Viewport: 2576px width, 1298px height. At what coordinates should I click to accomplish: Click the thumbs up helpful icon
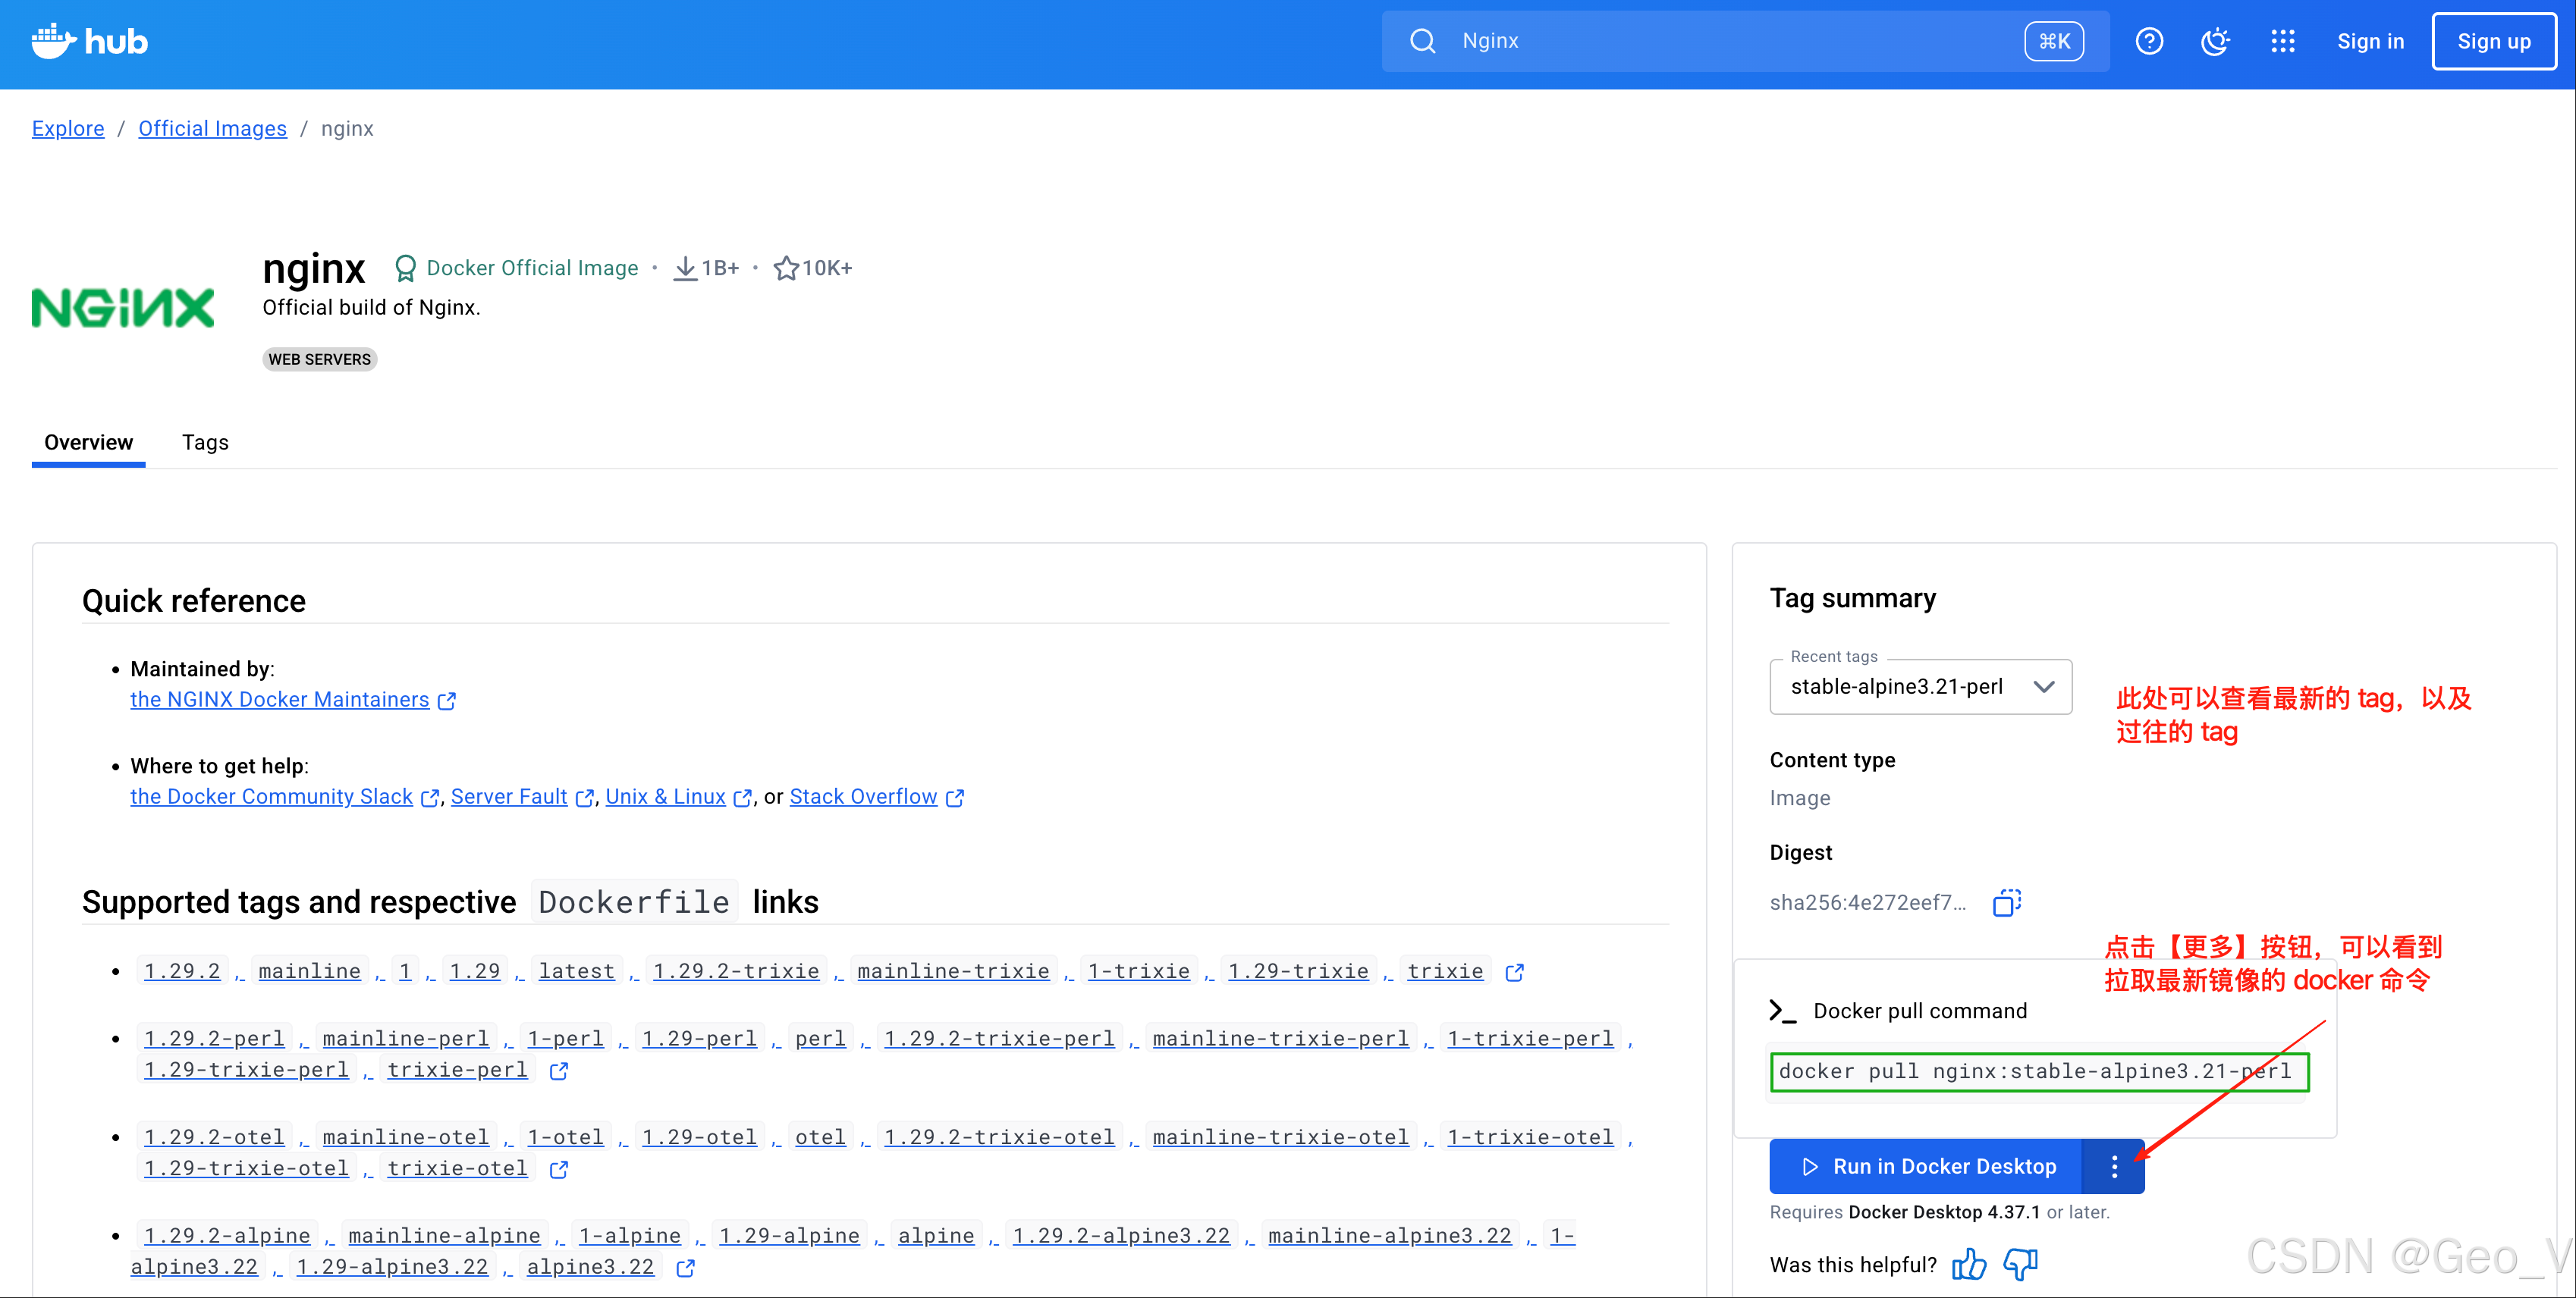pyautogui.click(x=1969, y=1264)
